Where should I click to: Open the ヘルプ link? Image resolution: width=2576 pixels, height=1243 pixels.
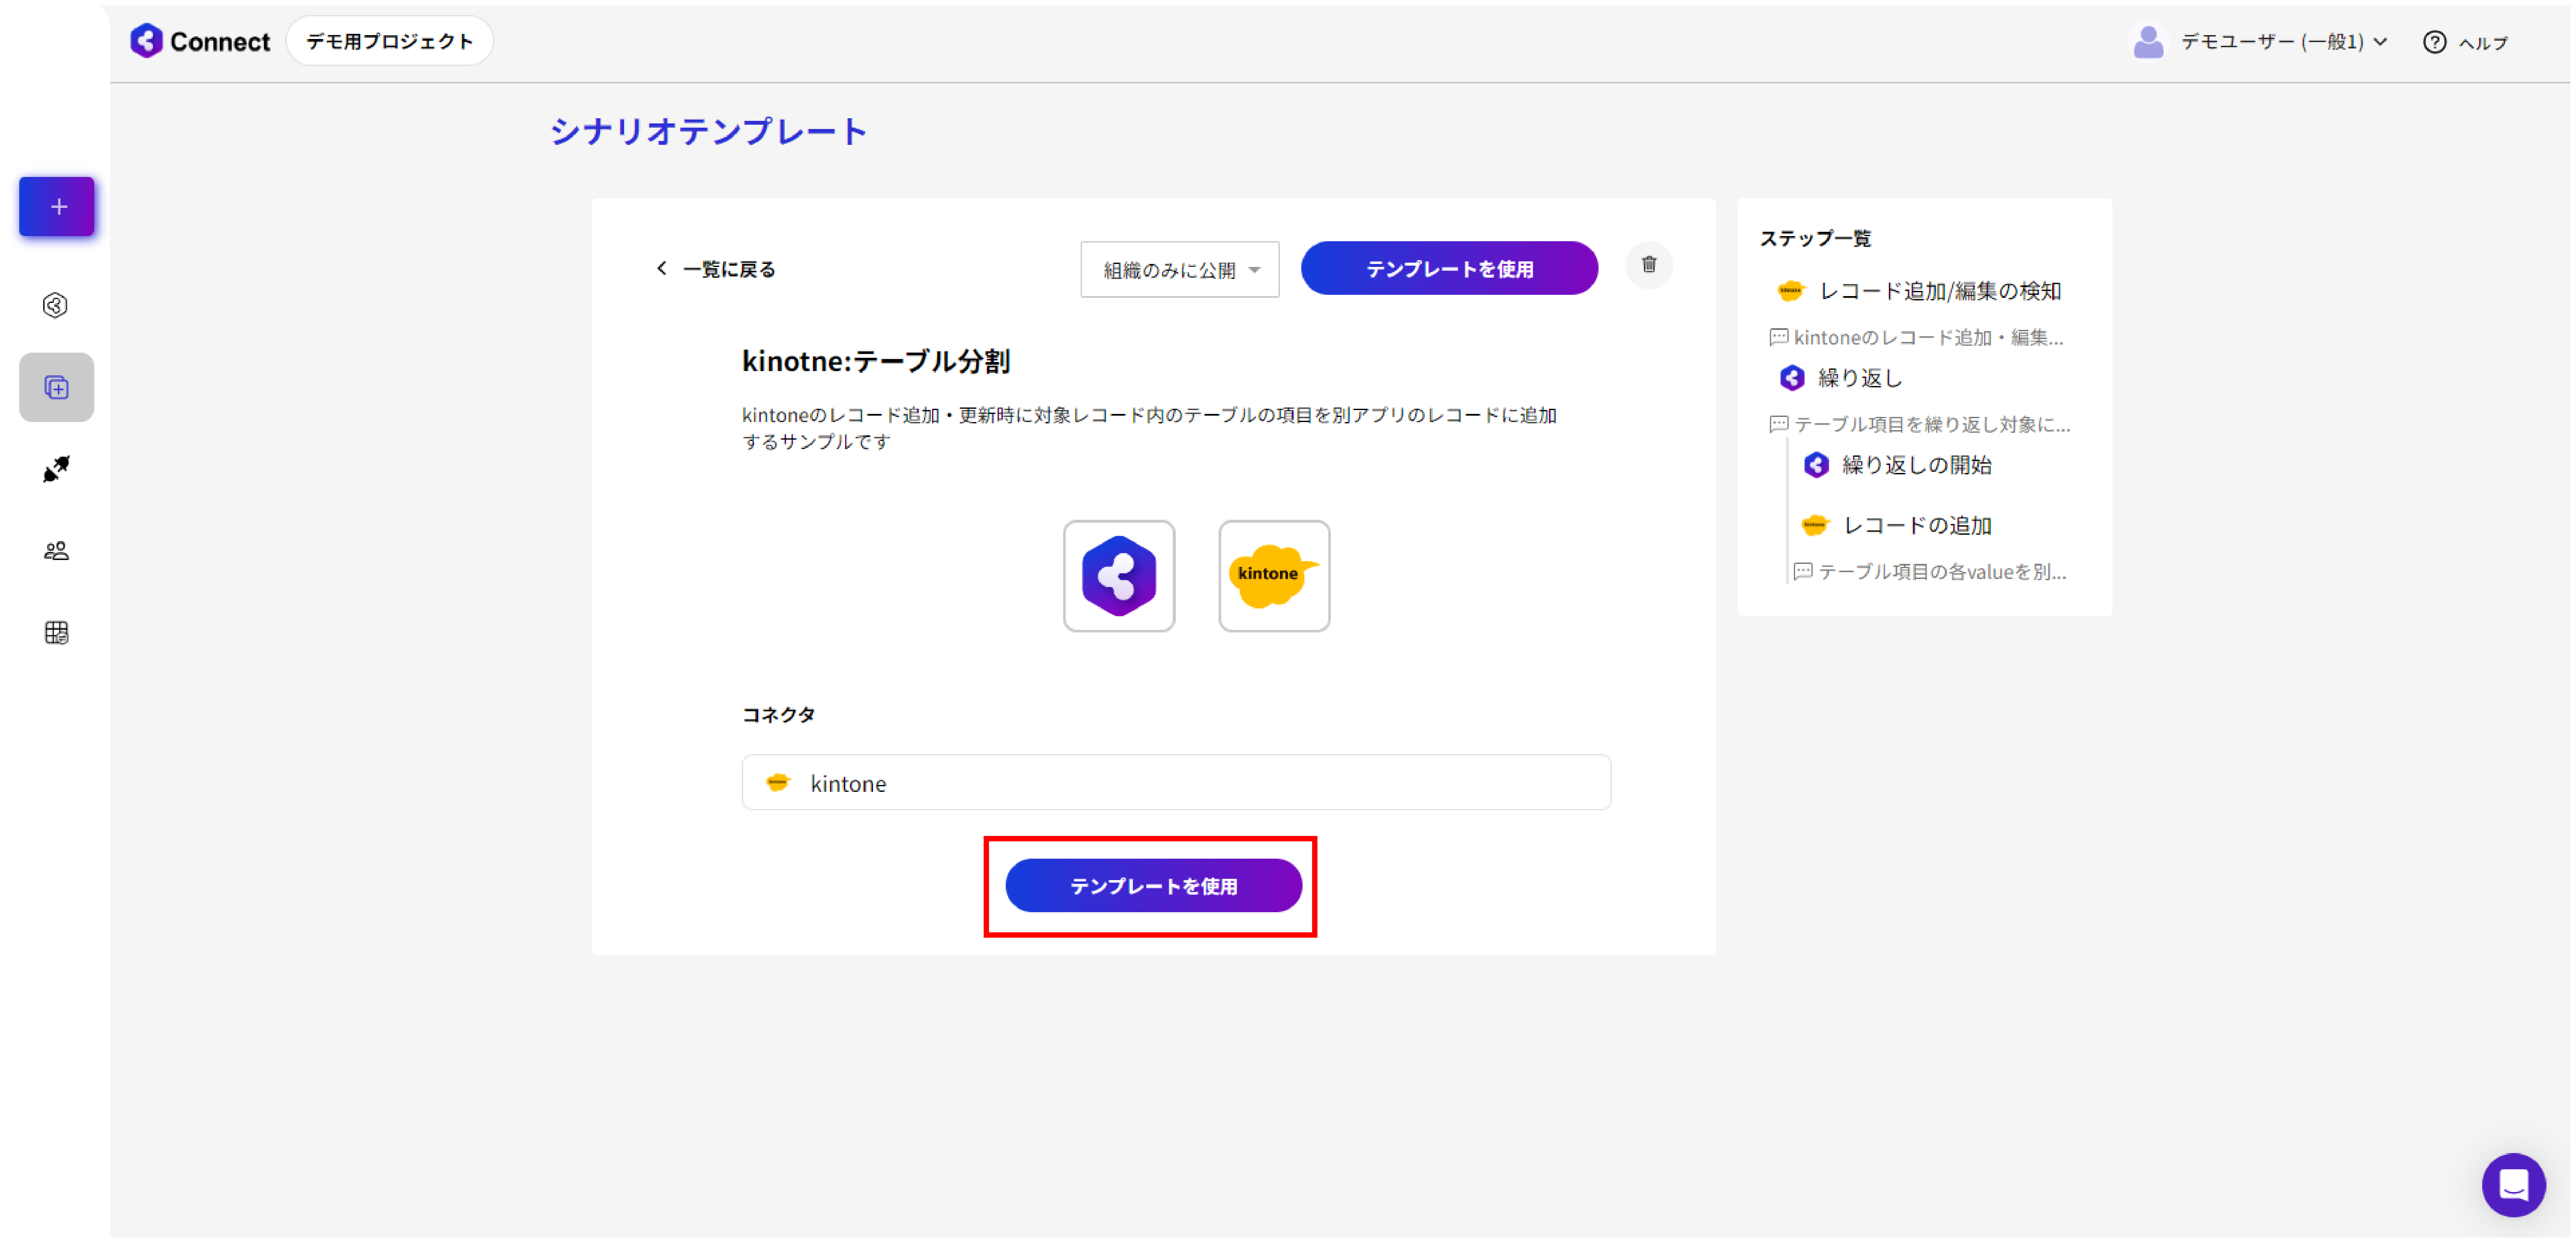[x=2484, y=43]
